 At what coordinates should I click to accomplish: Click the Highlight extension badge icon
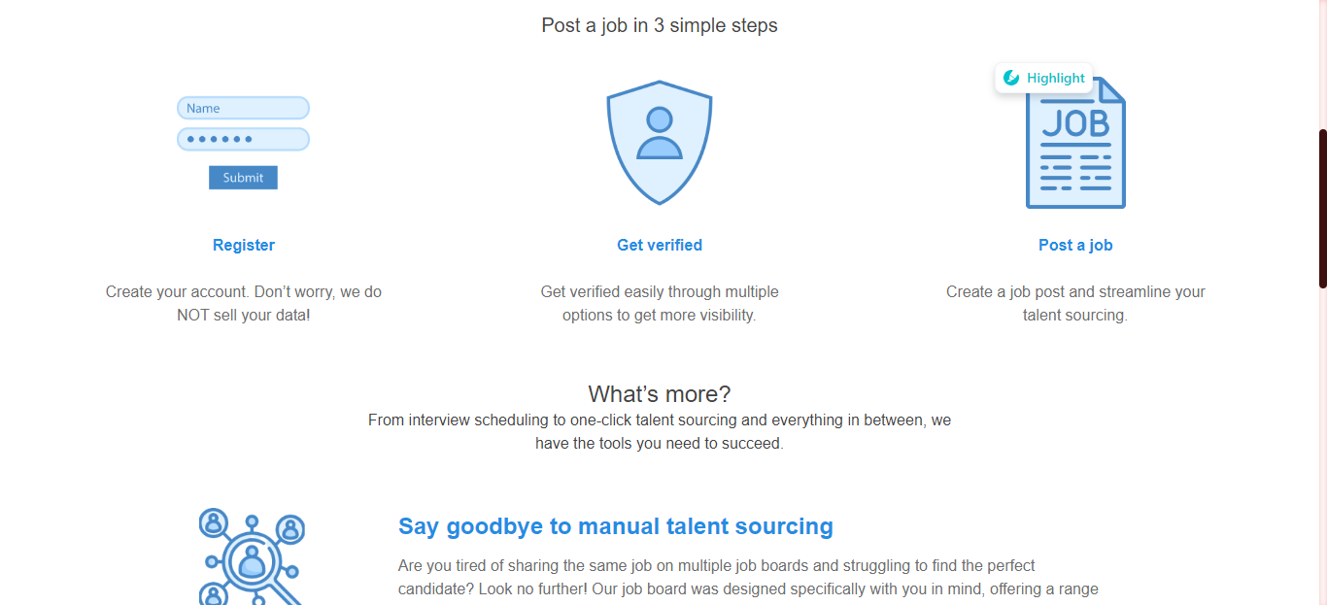tap(1011, 78)
